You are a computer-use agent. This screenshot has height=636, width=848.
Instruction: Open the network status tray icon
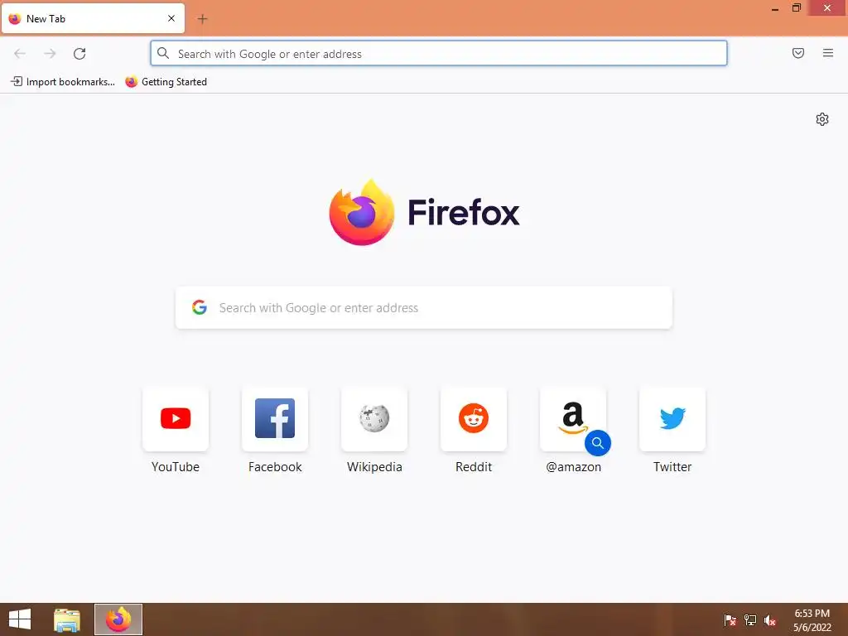750,619
